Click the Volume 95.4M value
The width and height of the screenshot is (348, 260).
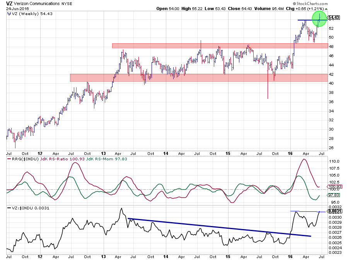(269, 8)
